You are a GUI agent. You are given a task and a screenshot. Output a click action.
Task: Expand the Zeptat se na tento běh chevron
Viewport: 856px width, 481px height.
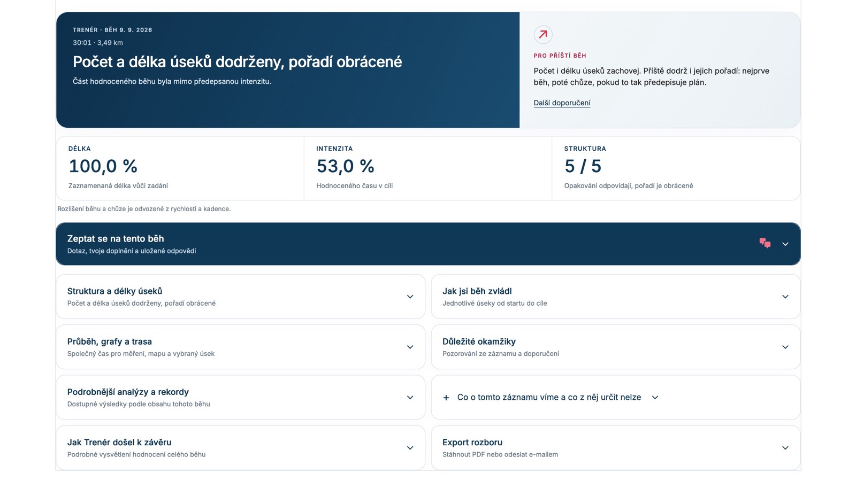pos(785,244)
